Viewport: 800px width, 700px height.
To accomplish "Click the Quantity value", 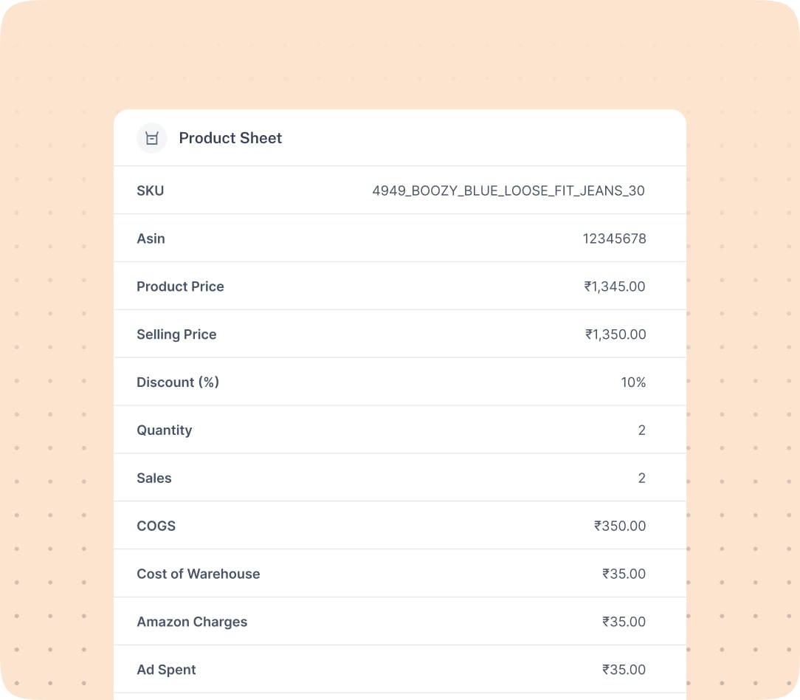I will (641, 430).
